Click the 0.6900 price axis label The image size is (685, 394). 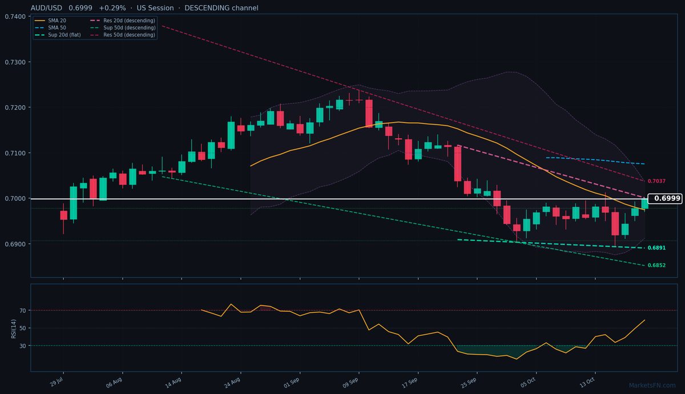(14, 244)
